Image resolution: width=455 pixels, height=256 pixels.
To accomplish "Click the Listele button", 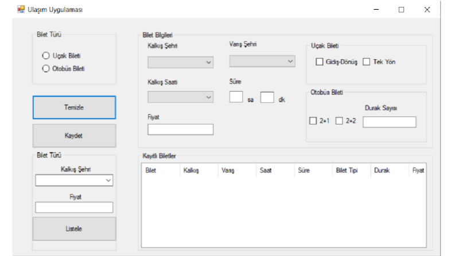I will pyautogui.click(x=74, y=228).
